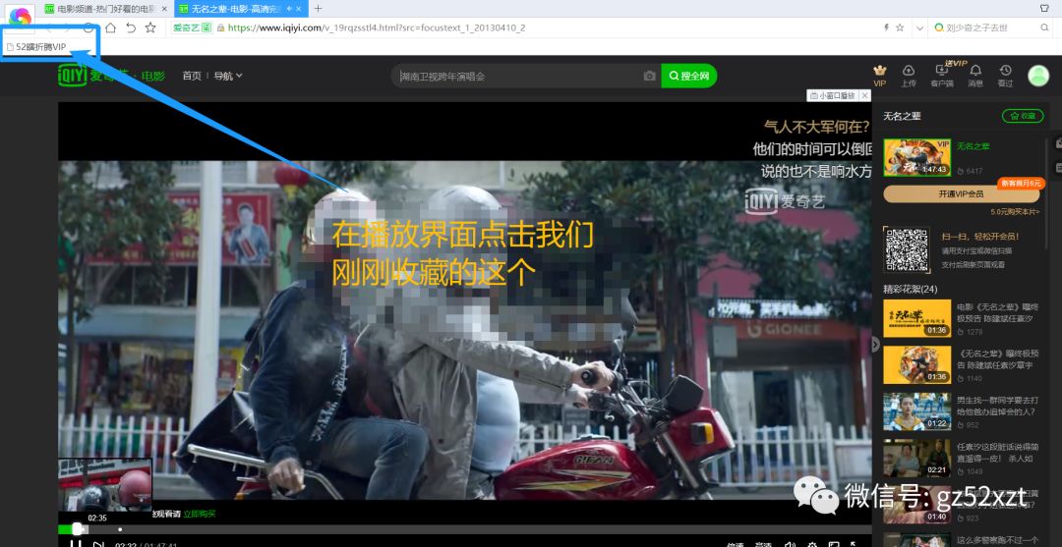The width and height of the screenshot is (1062, 547).
Task: Click the 52瞎折腾VIP bookmark
Action: pos(36,47)
